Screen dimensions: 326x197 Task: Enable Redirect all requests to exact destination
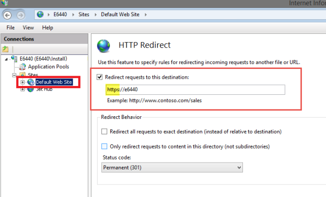pyautogui.click(x=104, y=131)
